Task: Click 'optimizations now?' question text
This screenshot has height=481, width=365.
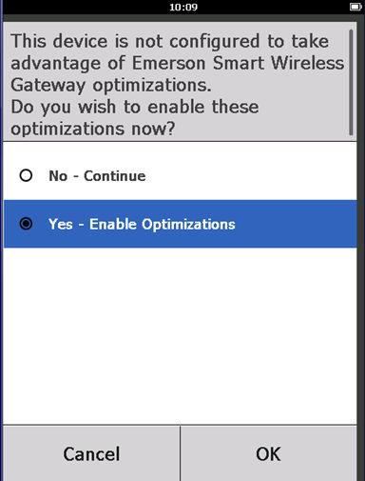Action: point(92,129)
